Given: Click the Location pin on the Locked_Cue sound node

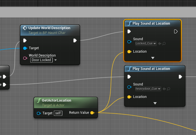Looking at the screenshot, I should [x=129, y=52].
